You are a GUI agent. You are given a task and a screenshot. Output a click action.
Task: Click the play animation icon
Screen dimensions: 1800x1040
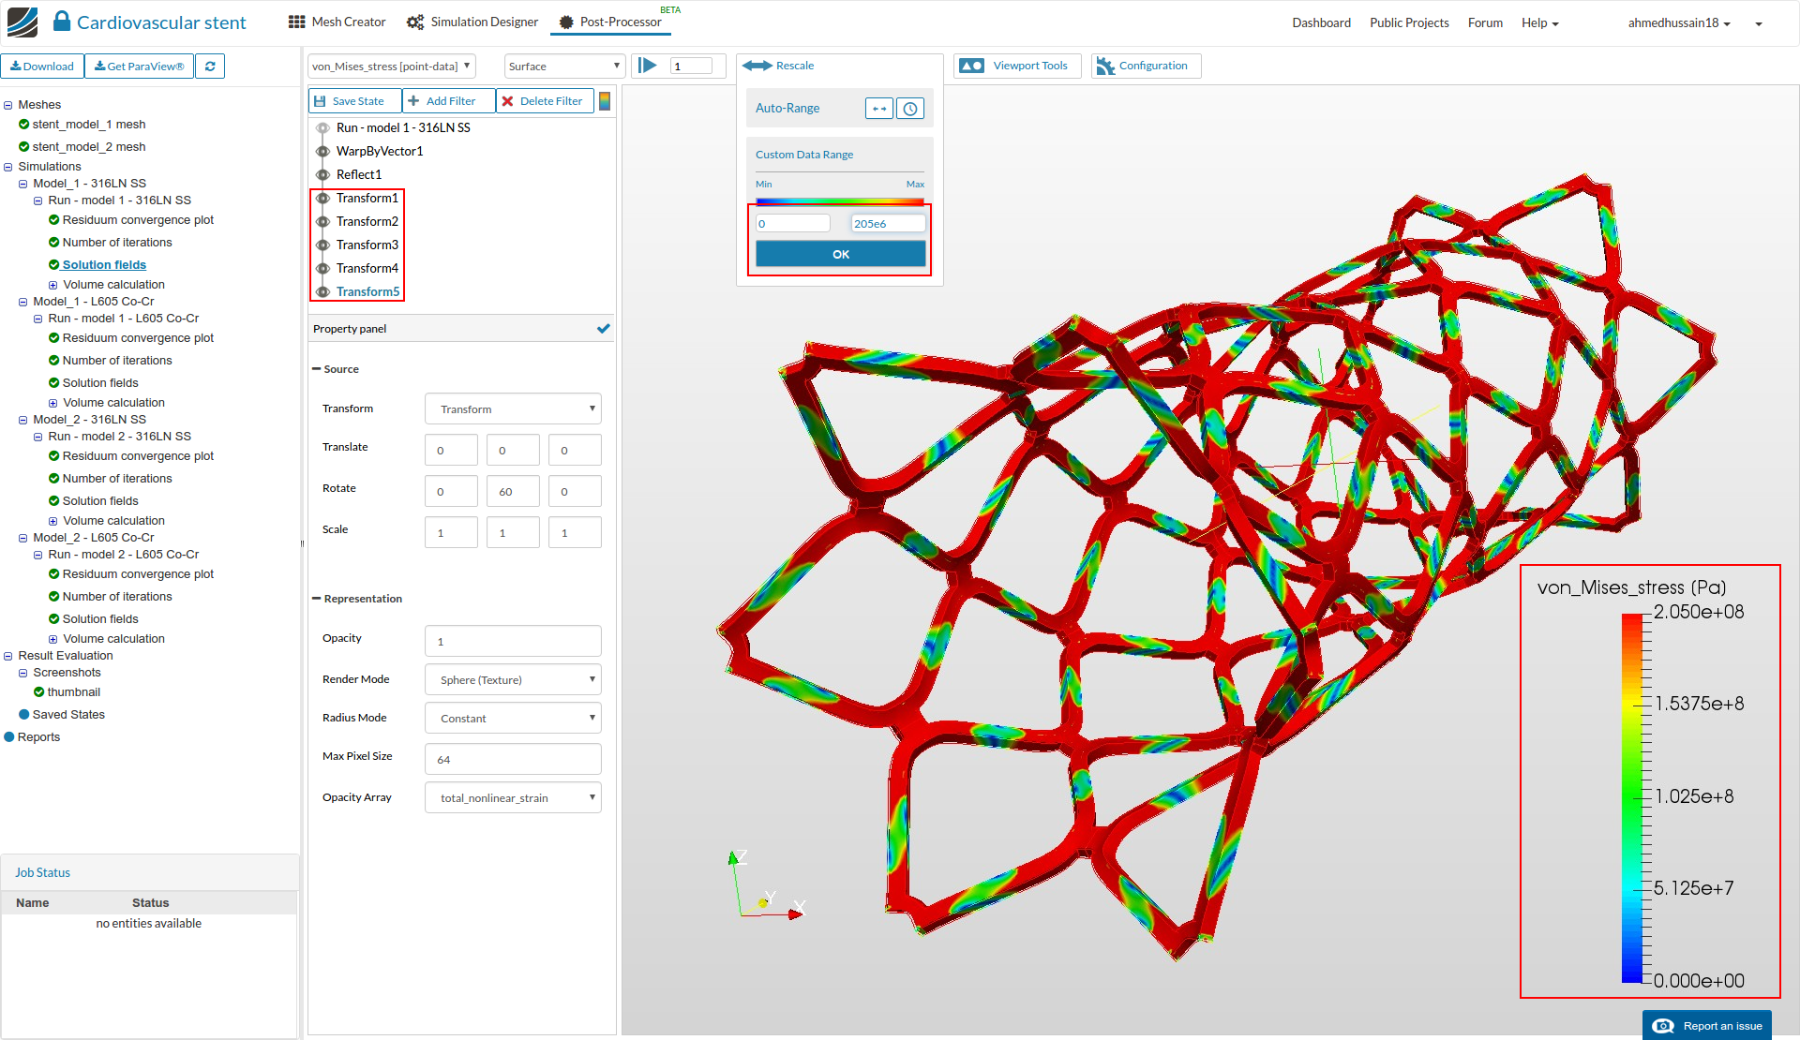coord(647,66)
